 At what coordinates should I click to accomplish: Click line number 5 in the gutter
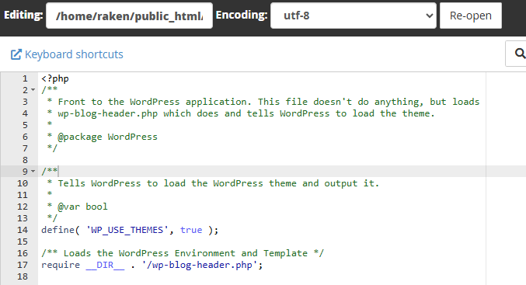tap(25, 125)
